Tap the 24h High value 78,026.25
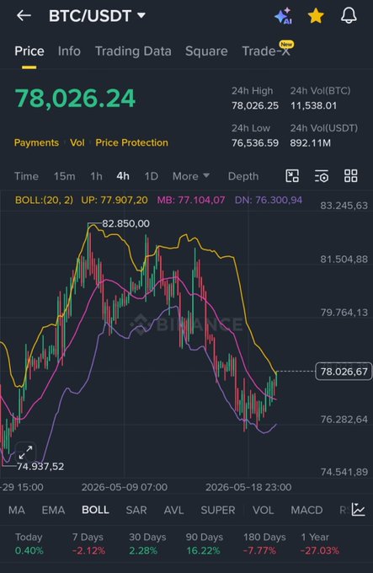Screen dimensions: 373x573 [255, 105]
